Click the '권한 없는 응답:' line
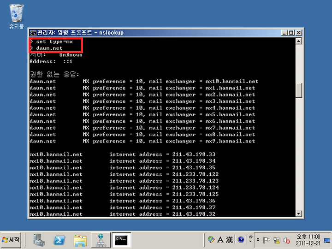The width and height of the screenshot is (332, 249). 54,74
